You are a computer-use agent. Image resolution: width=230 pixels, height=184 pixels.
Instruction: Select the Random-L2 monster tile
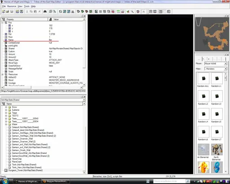coord(203,96)
